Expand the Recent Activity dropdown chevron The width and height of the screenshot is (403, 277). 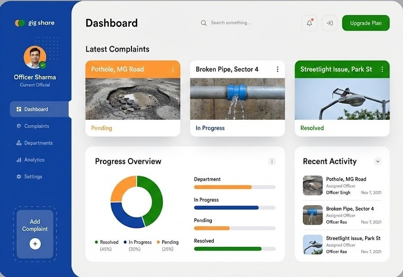click(377, 162)
